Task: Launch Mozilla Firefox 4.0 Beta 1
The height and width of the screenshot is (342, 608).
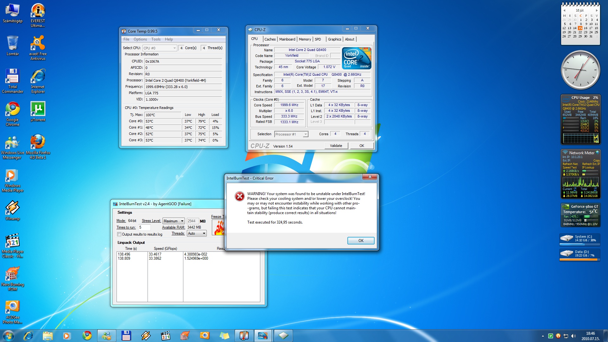Action: (x=38, y=147)
